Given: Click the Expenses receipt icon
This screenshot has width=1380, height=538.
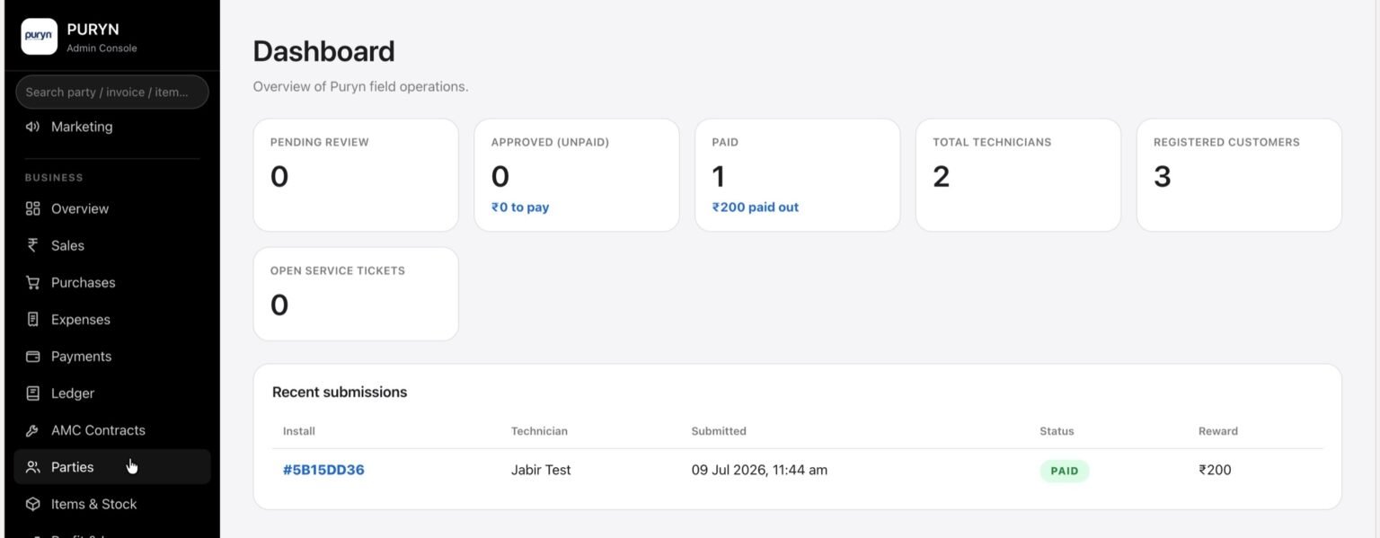Looking at the screenshot, I should (33, 319).
